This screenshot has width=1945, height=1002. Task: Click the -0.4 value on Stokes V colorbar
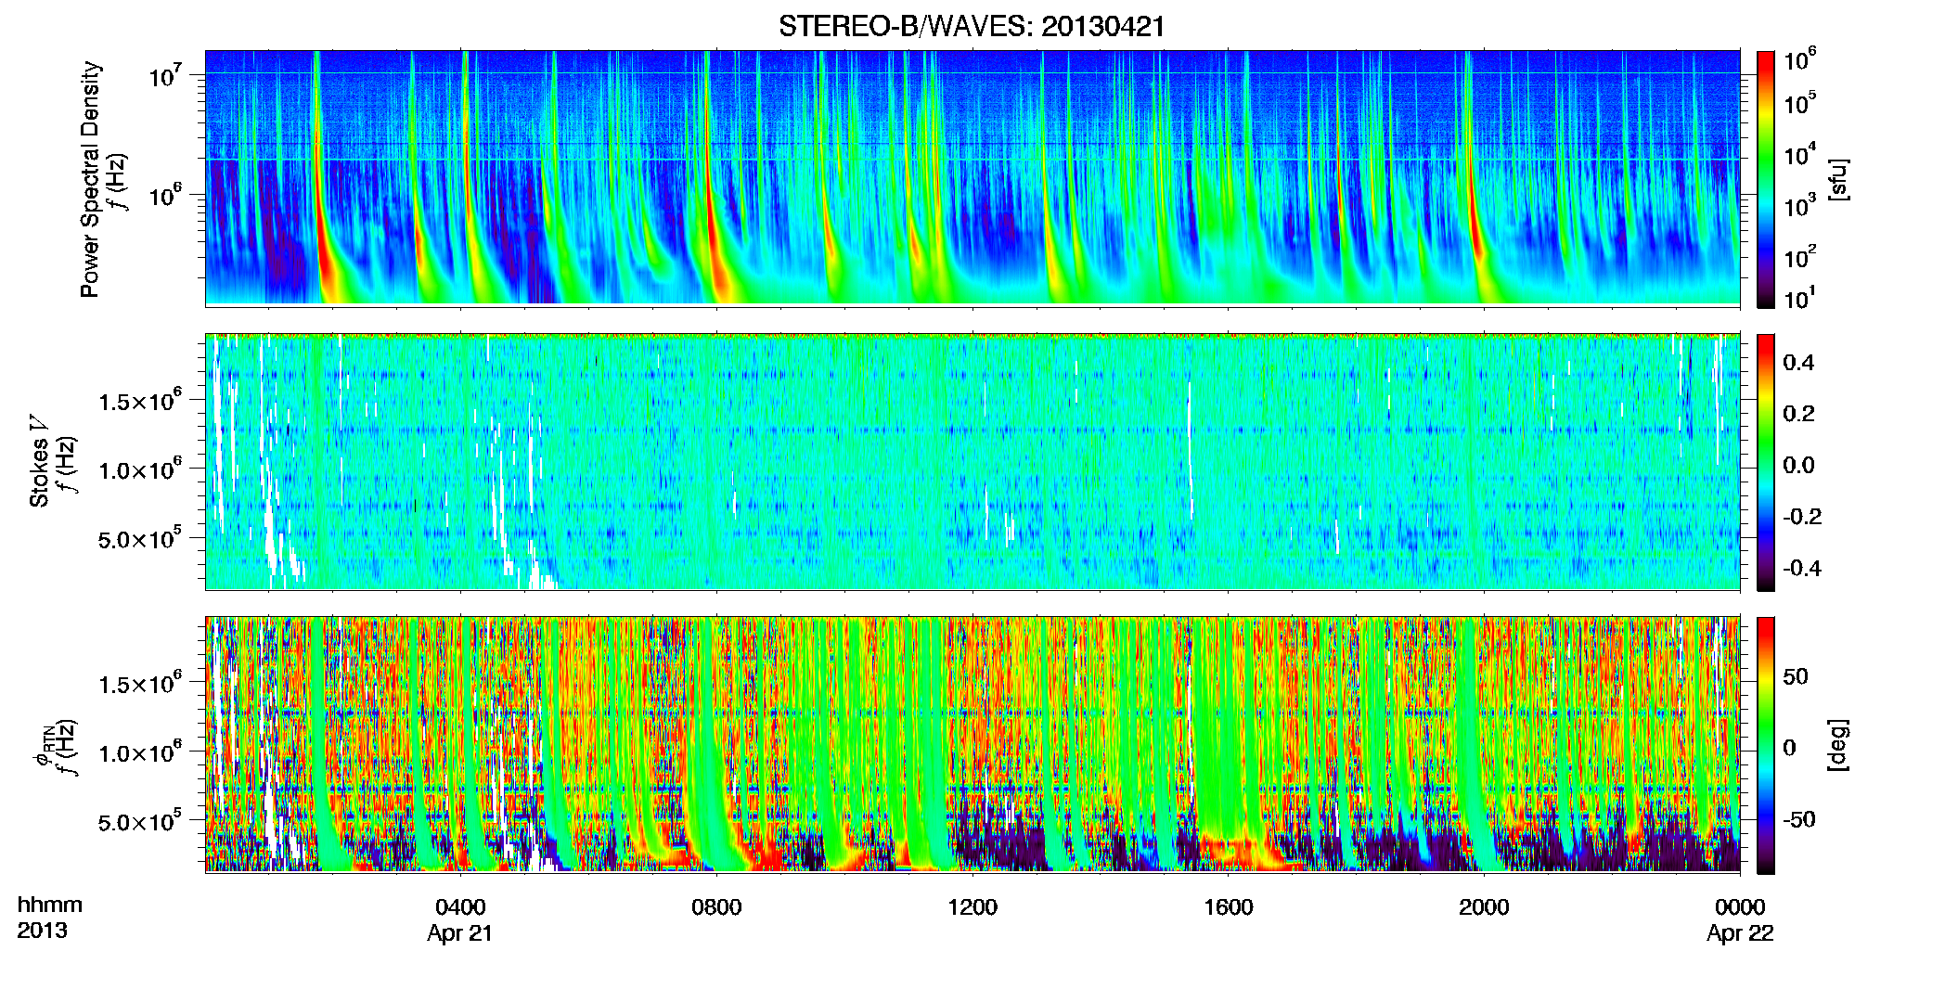click(x=1802, y=568)
